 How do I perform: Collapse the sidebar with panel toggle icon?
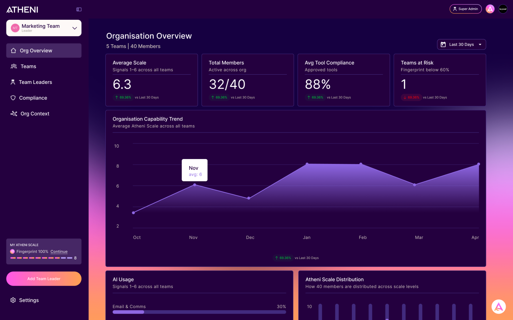click(79, 9)
